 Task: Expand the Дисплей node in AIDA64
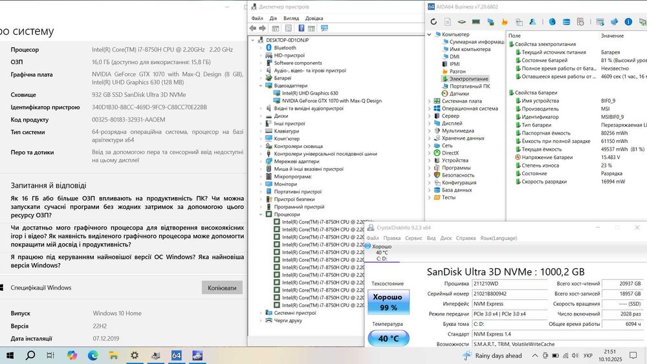429,123
